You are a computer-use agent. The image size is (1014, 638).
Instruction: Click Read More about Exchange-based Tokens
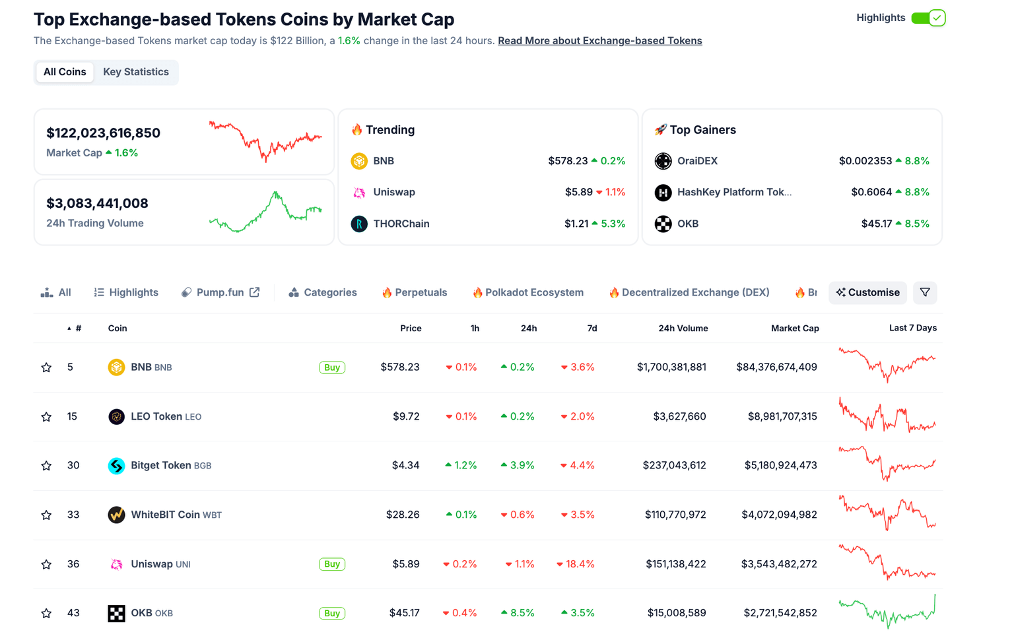pyautogui.click(x=599, y=40)
